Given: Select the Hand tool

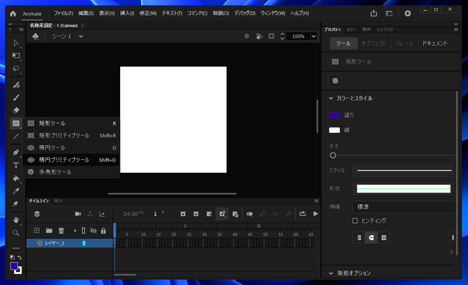Looking at the screenshot, I should 16,220.
